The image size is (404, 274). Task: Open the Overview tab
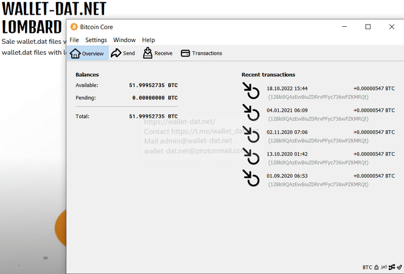pyautogui.click(x=88, y=53)
